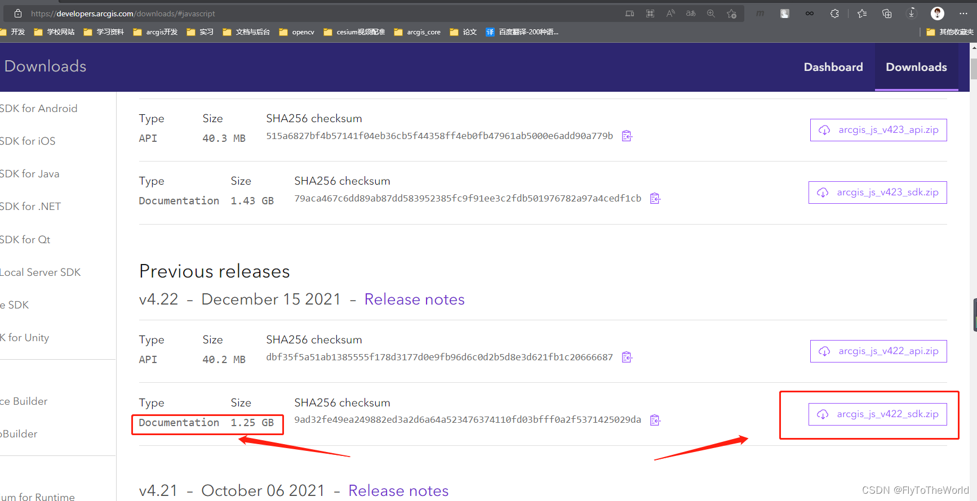This screenshot has height=501, width=977.
Task: Open the cesium视频配准 bookmarks folder
Action: (354, 32)
